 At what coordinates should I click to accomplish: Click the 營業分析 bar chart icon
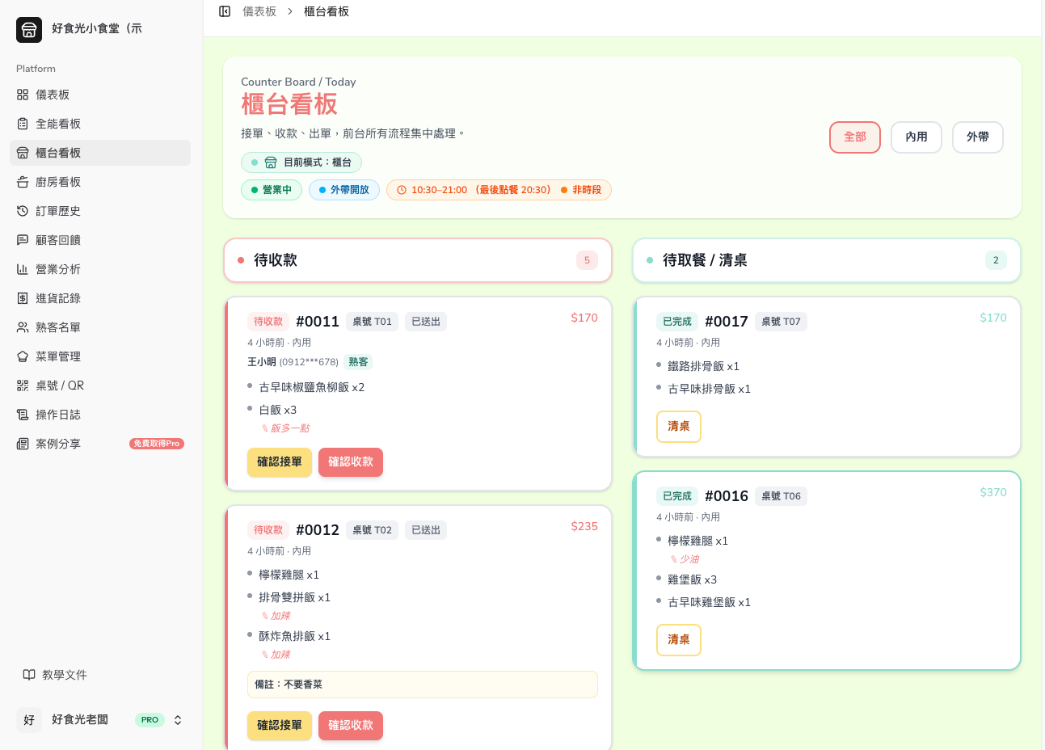tap(23, 269)
